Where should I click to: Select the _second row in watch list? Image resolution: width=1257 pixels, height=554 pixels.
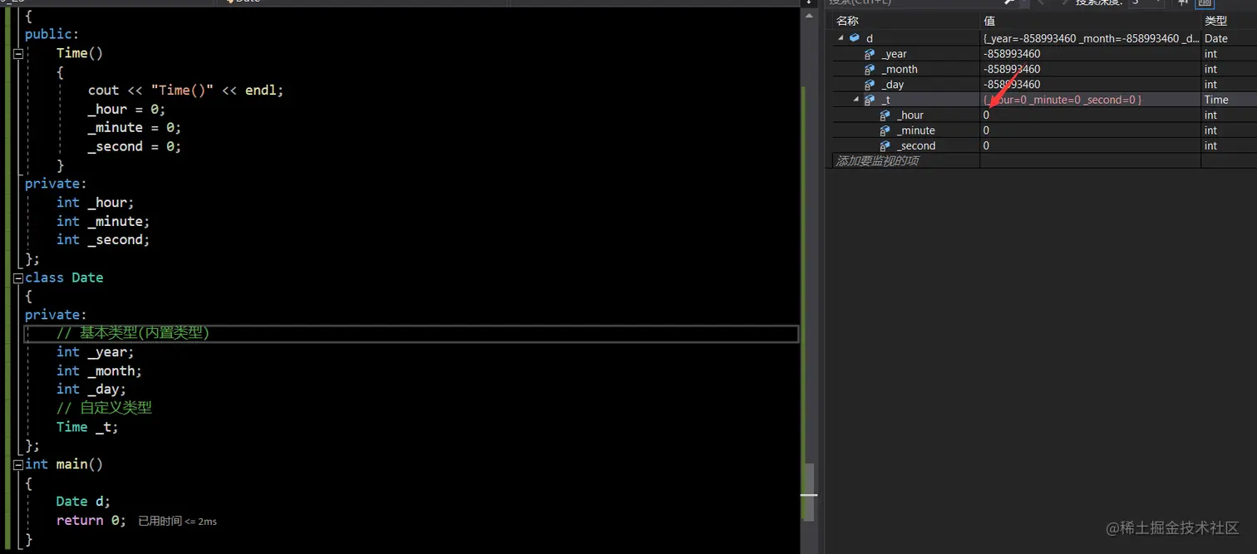[x=1044, y=145]
